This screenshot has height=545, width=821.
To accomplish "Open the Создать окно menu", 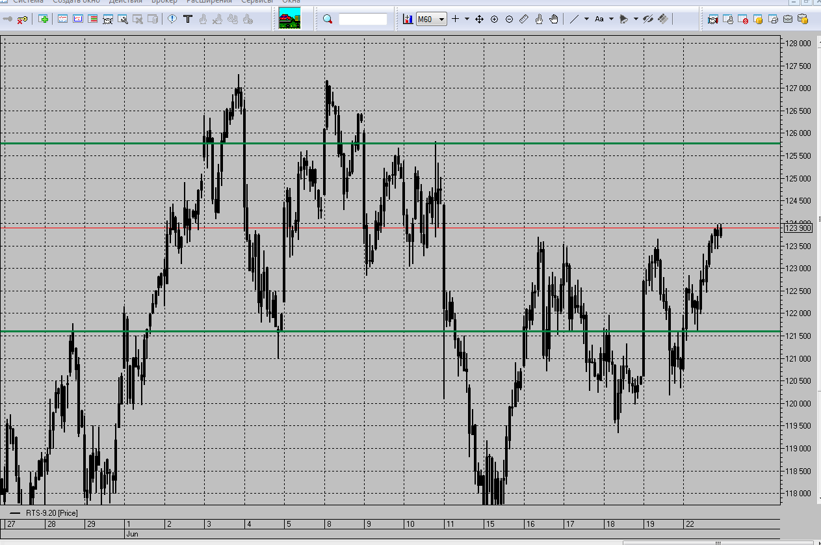I will pyautogui.click(x=76, y=2).
